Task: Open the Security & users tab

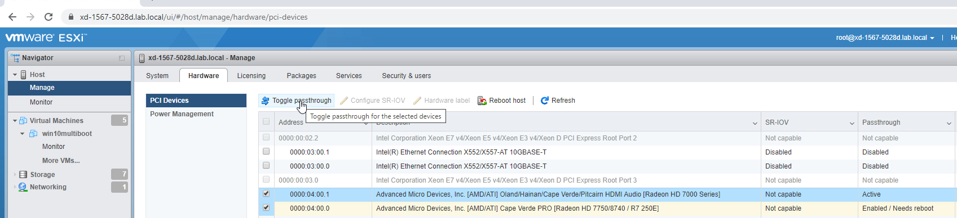Action: pyautogui.click(x=407, y=76)
